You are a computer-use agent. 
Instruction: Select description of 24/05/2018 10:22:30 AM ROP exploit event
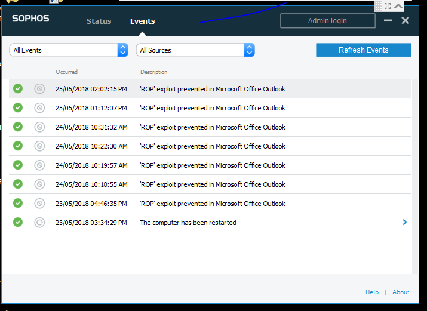tap(213, 146)
